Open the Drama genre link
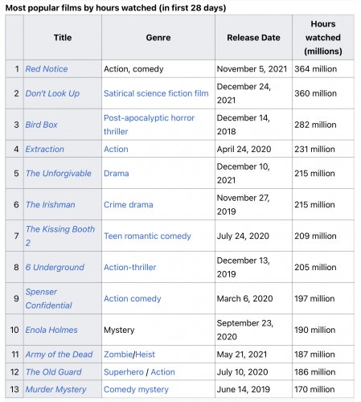 (117, 174)
